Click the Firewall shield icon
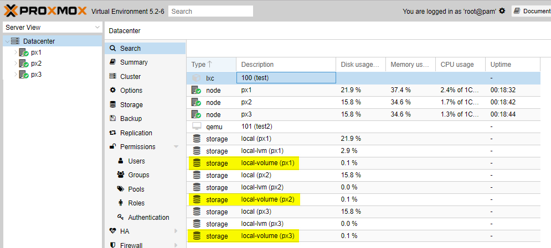Viewport: 551px width, 248px height. coord(113,245)
